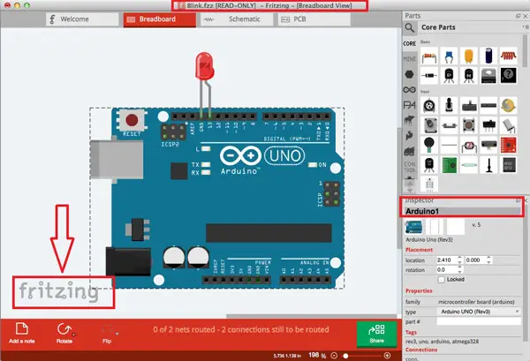Open the hexagon-logo parts bin
The image size is (530, 361).
click(x=409, y=74)
